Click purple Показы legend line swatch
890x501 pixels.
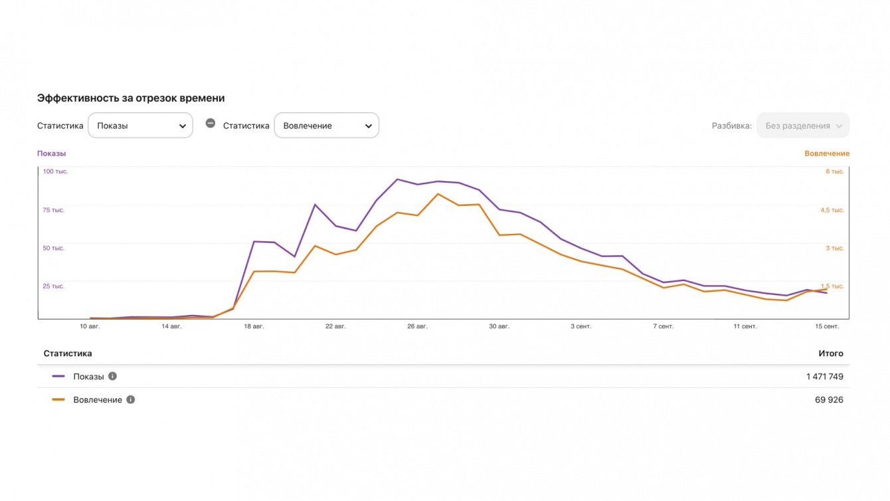pos(58,376)
